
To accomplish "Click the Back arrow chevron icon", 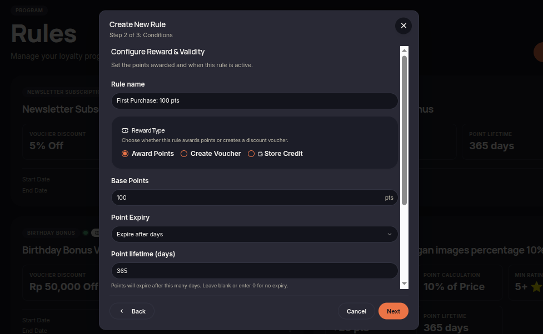I will [122, 311].
